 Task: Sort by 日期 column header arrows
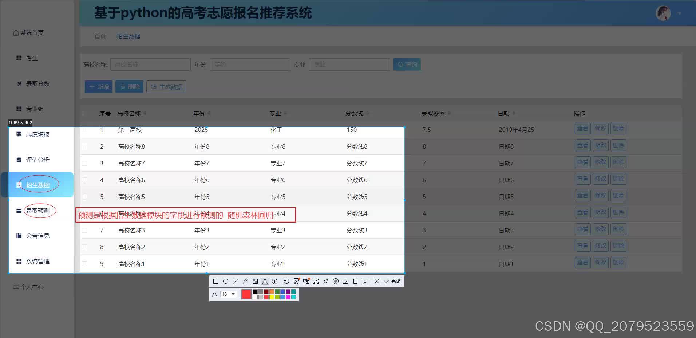pyautogui.click(x=514, y=113)
